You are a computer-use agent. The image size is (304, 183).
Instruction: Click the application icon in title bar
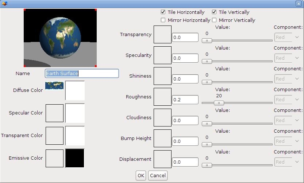(x=5, y=4)
